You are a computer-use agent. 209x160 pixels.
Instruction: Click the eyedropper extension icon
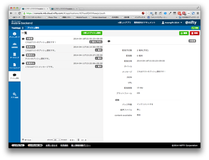[170, 13]
